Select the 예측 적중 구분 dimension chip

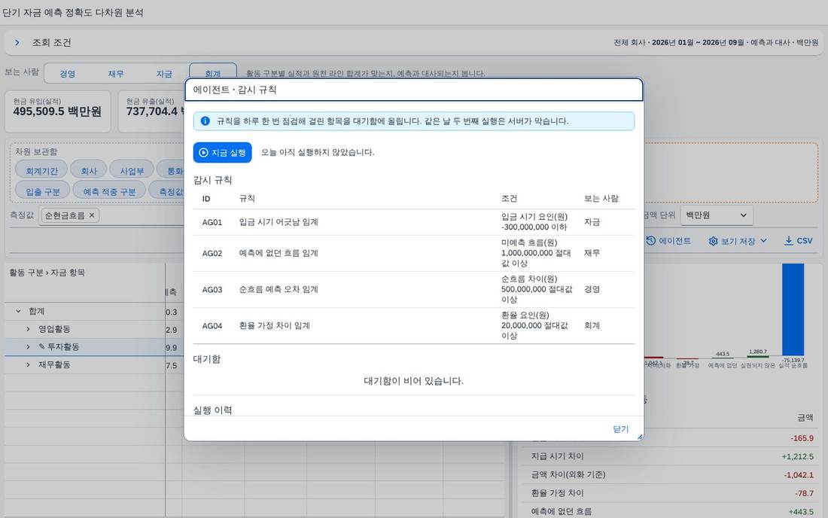(109, 191)
